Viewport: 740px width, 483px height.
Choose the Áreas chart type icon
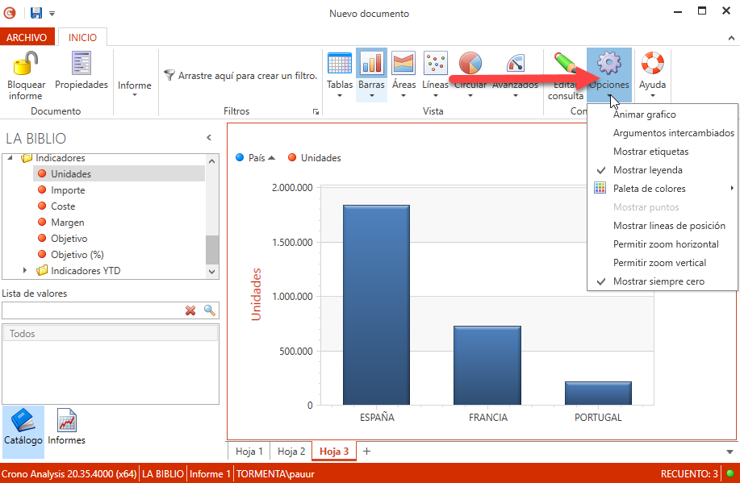pos(403,63)
